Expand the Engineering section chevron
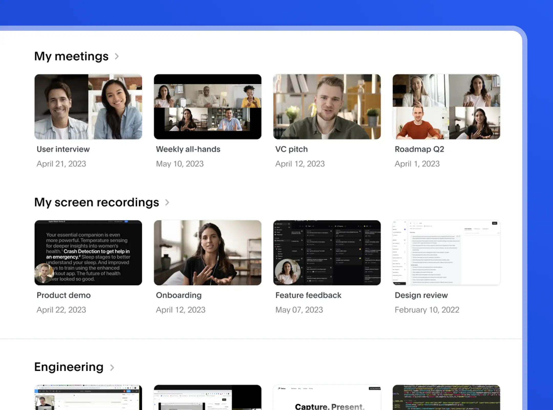Viewport: 553px width, 410px height. (112, 367)
